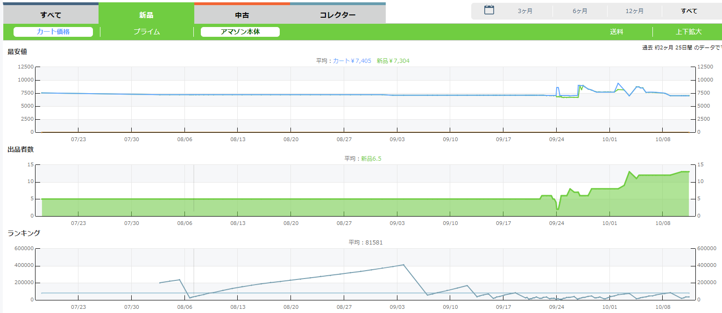The height and width of the screenshot is (313, 722).
Task: Click the 新品 average price legend in 最安値
Action: [x=393, y=61]
